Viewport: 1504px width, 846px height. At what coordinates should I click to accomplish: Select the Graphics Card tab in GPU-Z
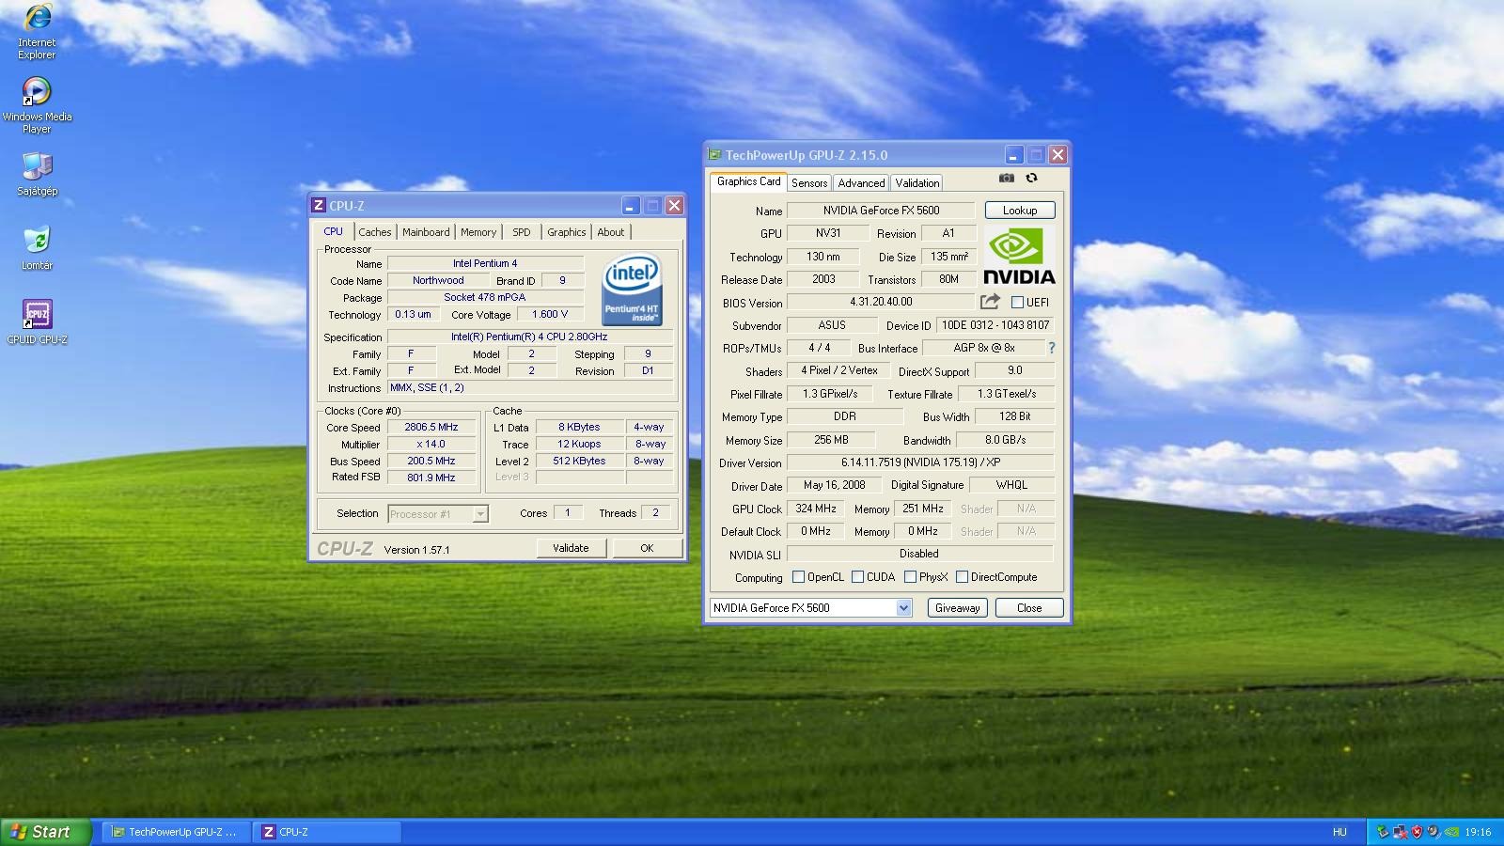[x=749, y=181]
